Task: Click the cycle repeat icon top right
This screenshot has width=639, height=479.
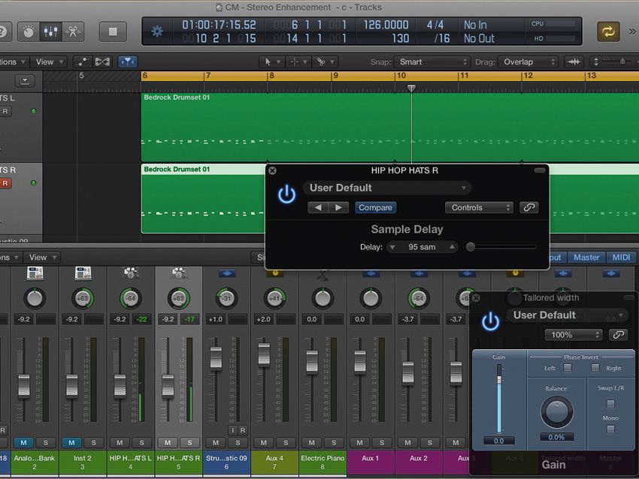Action: pyautogui.click(x=610, y=32)
